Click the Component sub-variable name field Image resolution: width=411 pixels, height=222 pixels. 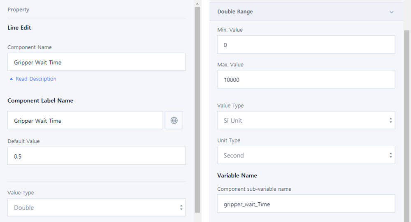pos(306,204)
